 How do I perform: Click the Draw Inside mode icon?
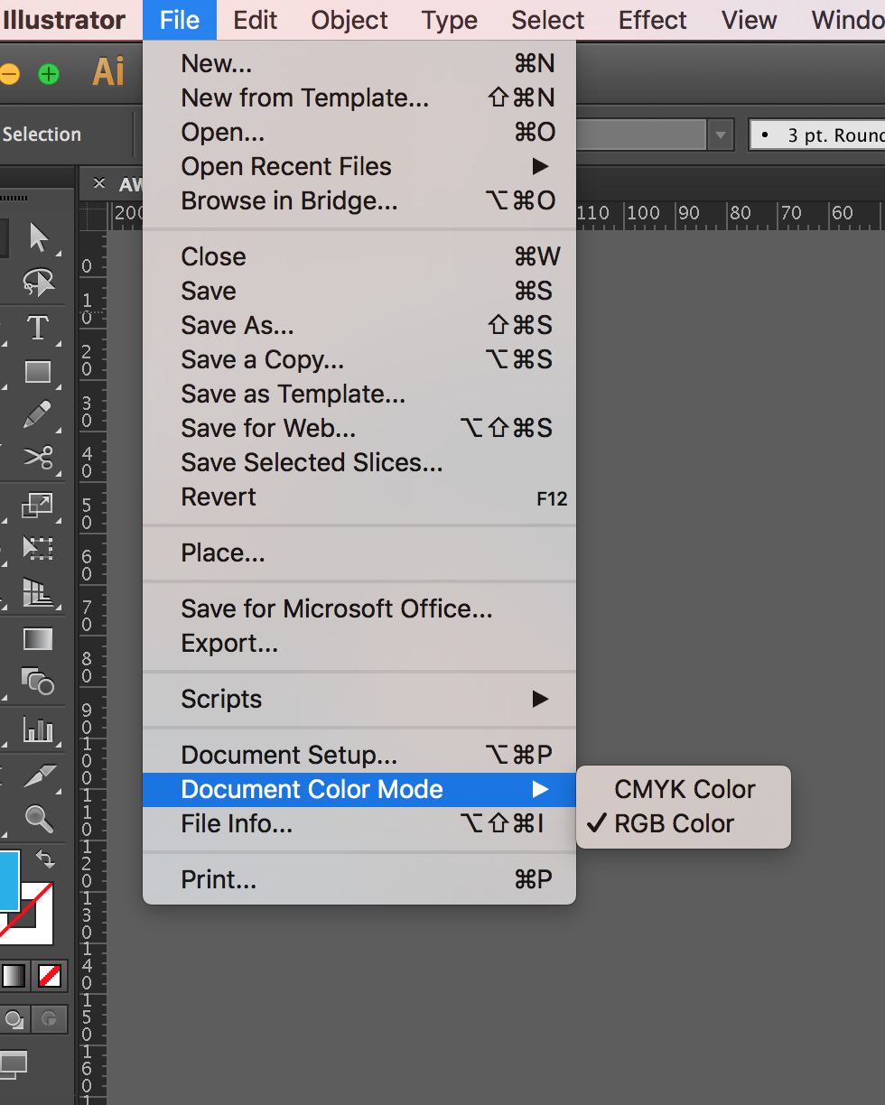click(50, 1020)
